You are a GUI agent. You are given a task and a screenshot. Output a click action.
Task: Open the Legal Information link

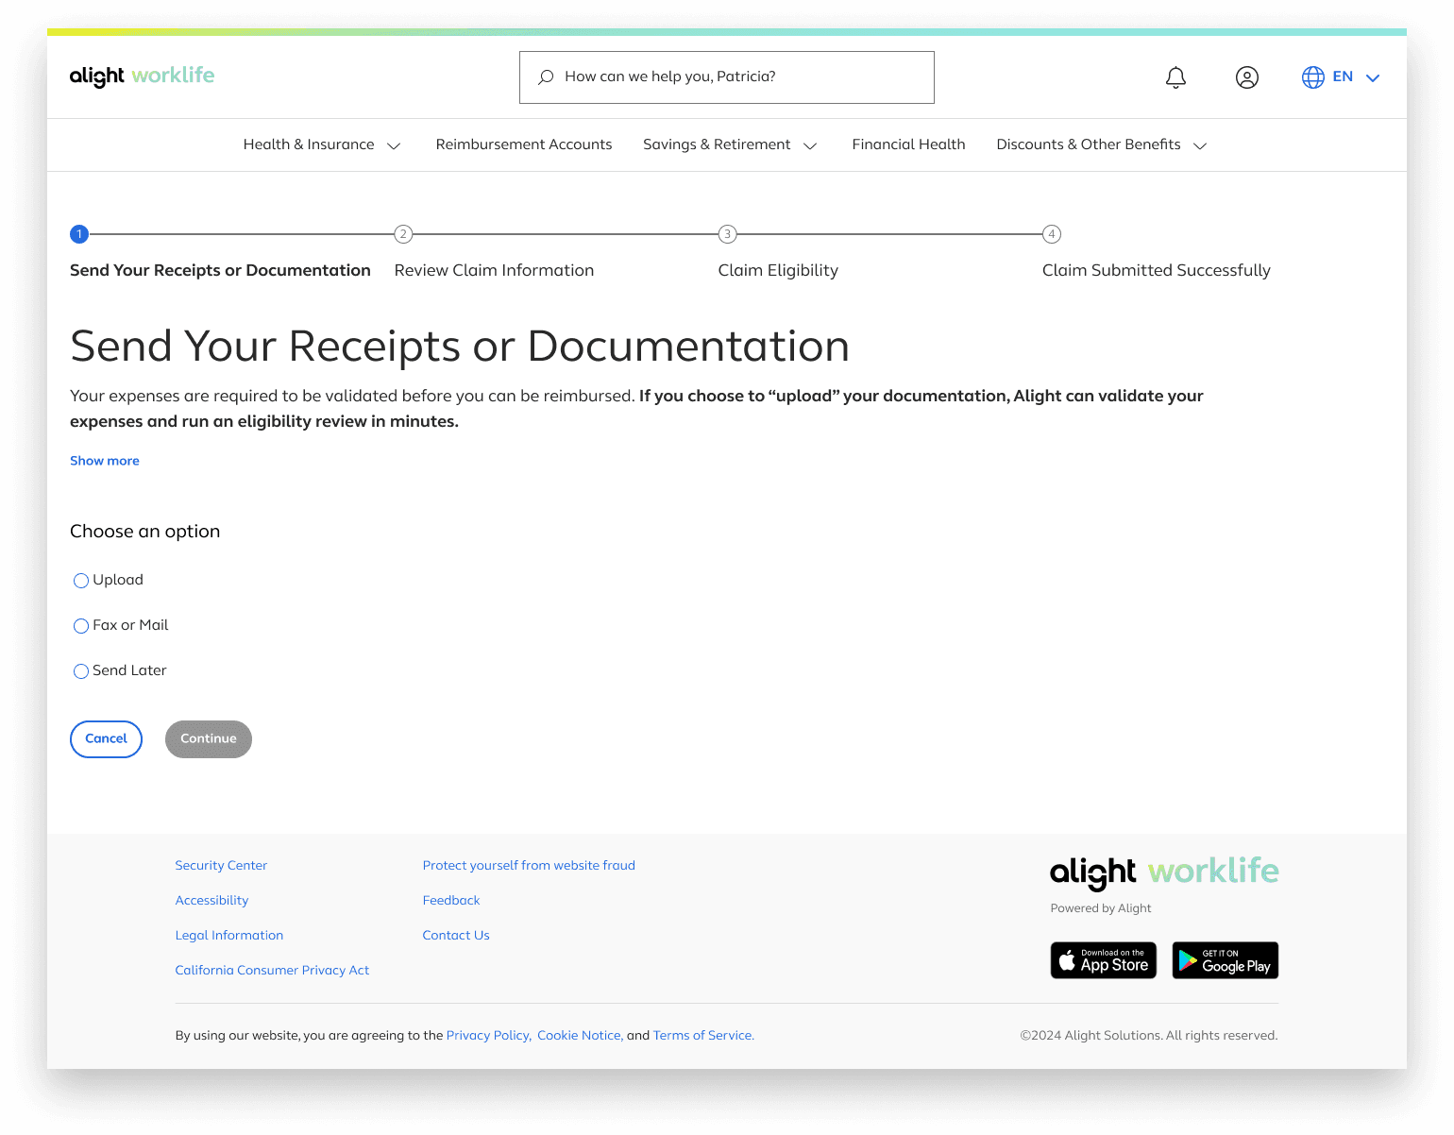tap(229, 935)
